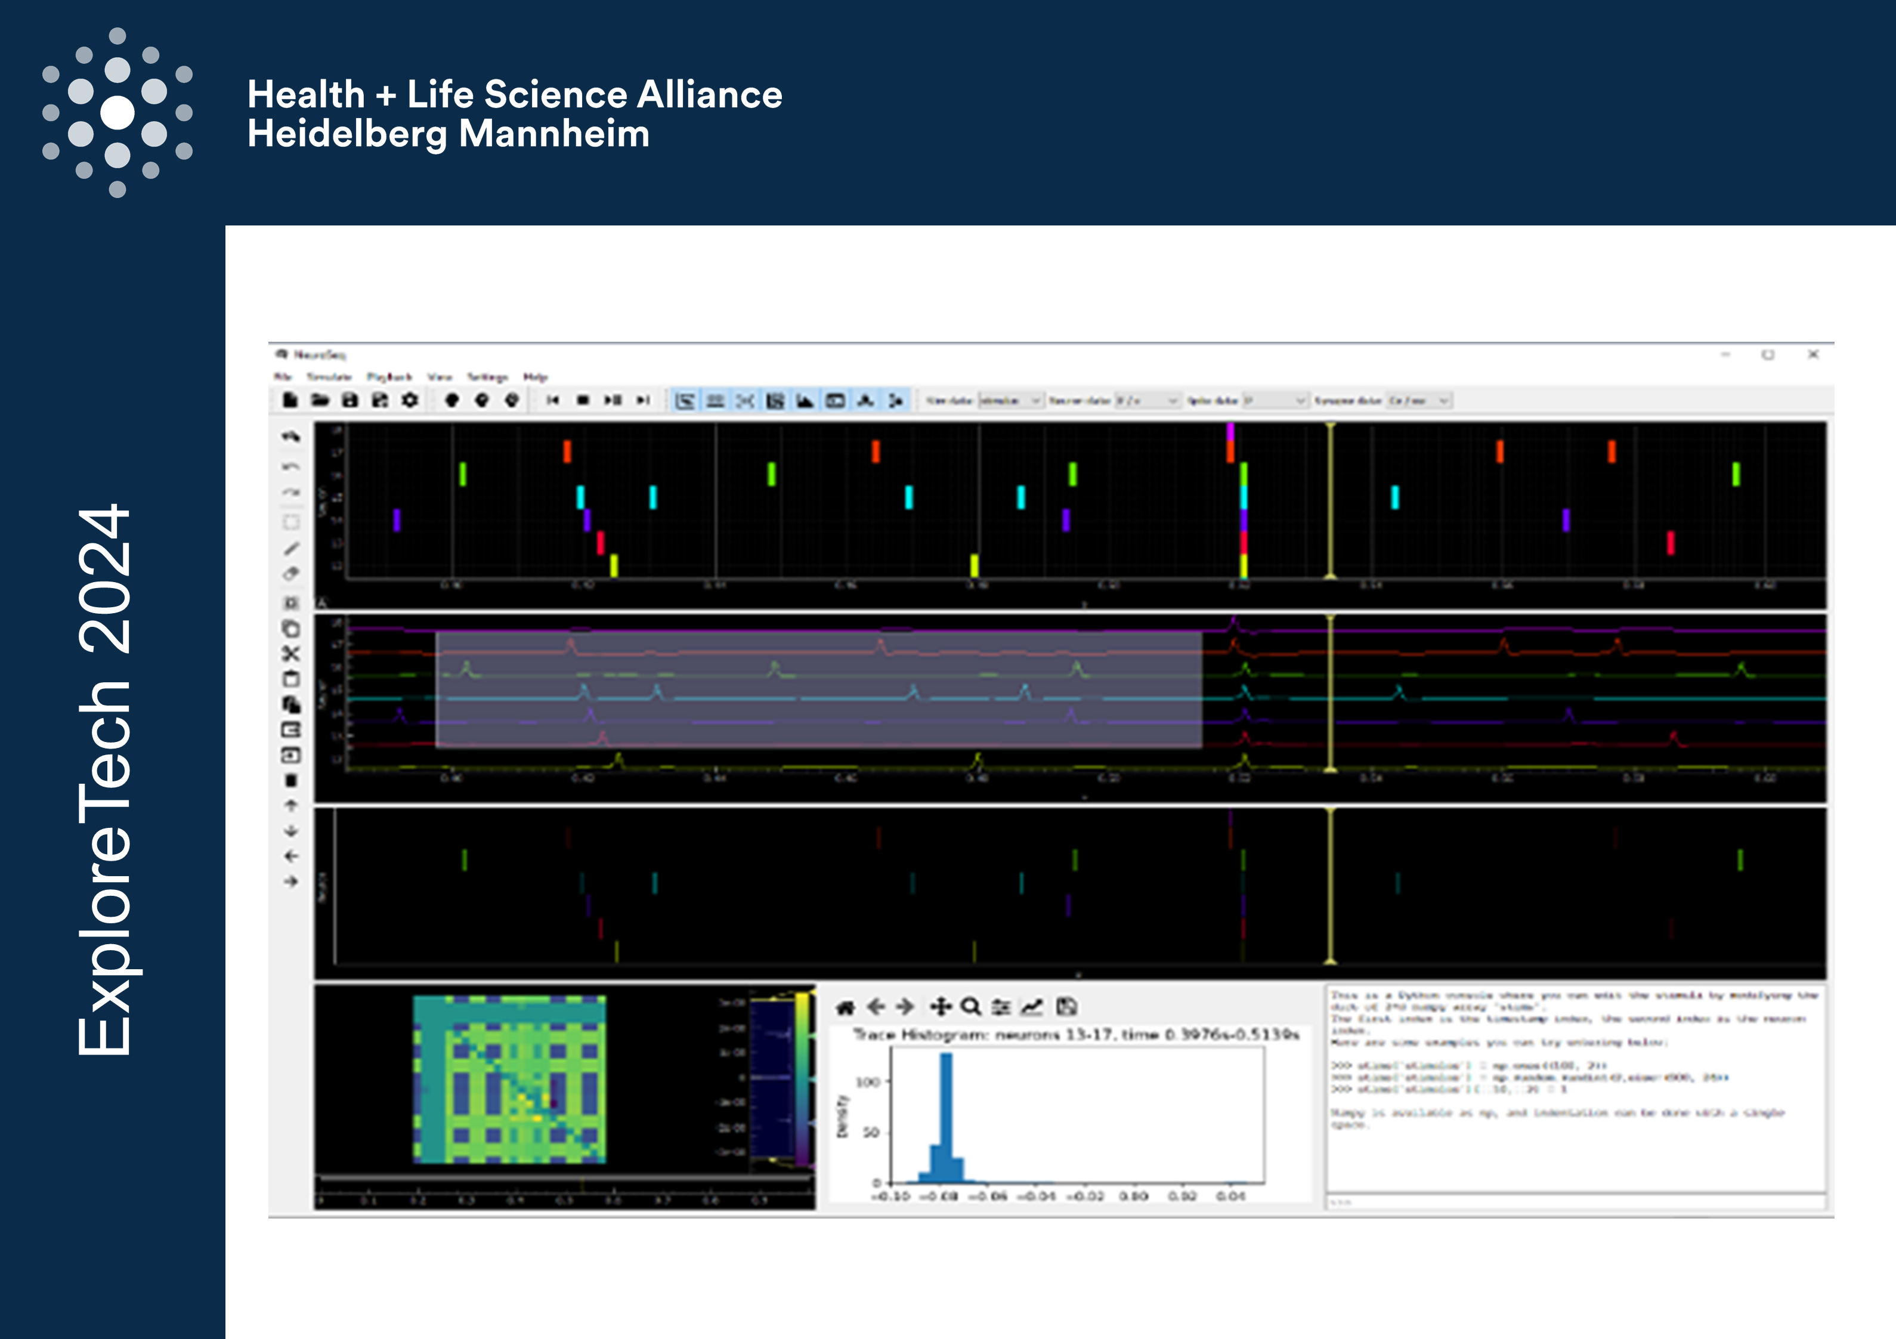Click the Save As icon in toolbar

coord(380,401)
